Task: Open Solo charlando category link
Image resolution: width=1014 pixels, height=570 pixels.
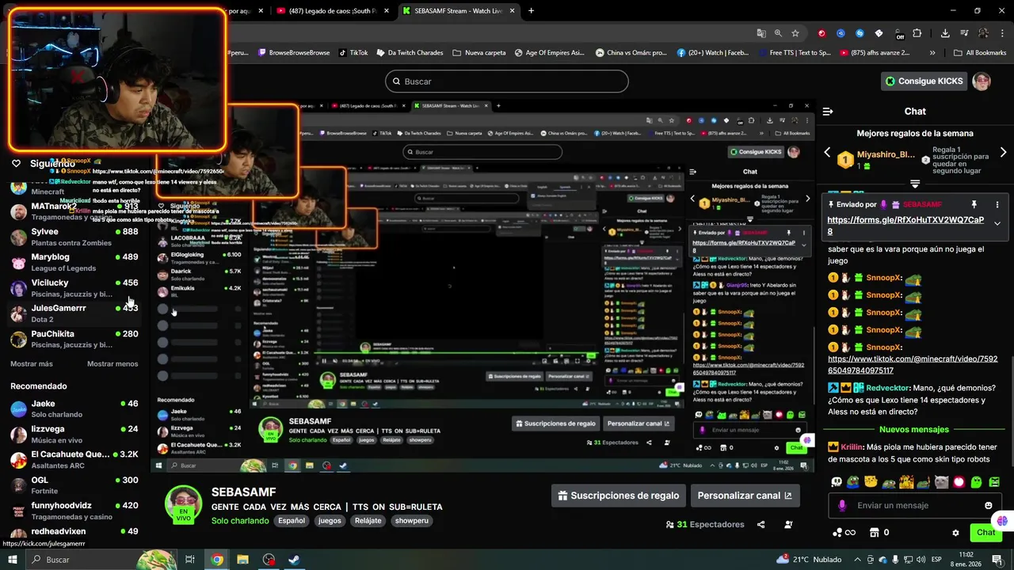Action: pos(240,521)
